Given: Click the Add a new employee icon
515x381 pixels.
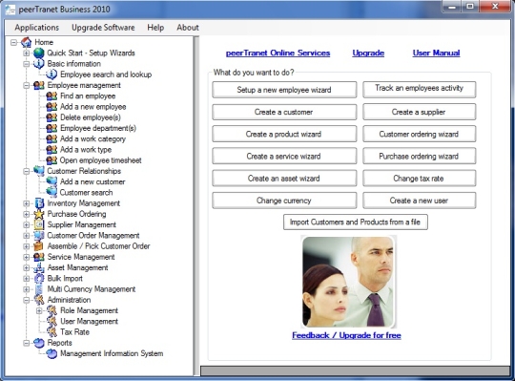Looking at the screenshot, I should pyautogui.click(x=51, y=107).
